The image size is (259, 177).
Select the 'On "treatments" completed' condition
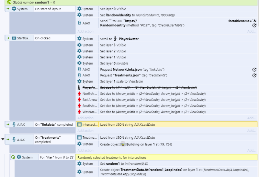point(54,140)
